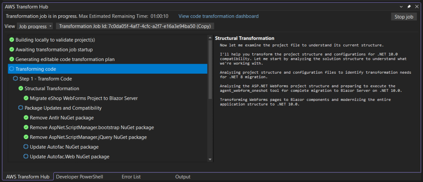Click check icon beside Structural Transformation tree row
Screen dimensions: 423x182
(x=21, y=89)
